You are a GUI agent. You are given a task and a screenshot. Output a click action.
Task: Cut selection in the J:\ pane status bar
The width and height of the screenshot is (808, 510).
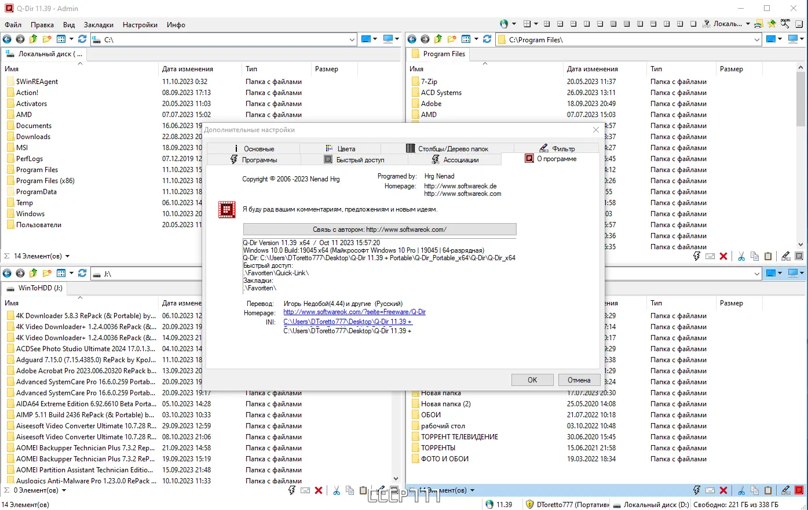click(x=337, y=490)
